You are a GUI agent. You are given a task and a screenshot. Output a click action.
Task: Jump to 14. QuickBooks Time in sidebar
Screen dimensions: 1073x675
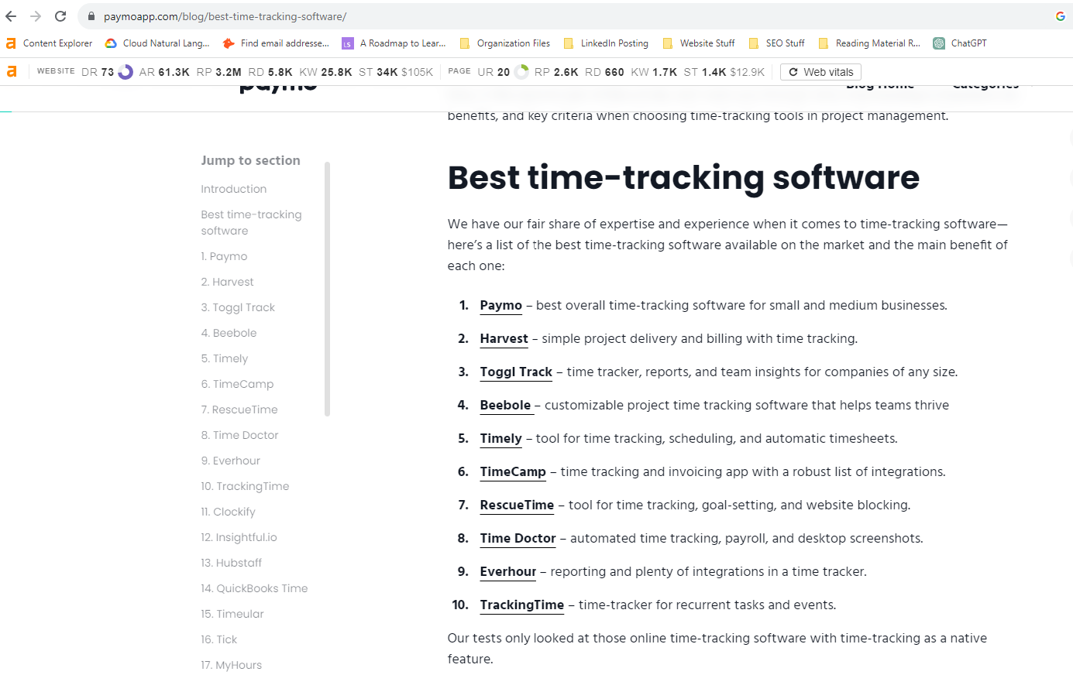click(x=254, y=588)
